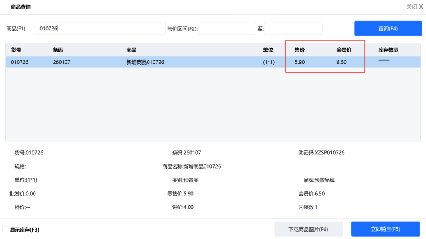Click the maximum price field after 至
This screenshot has height=239, width=426.
coord(293,28)
